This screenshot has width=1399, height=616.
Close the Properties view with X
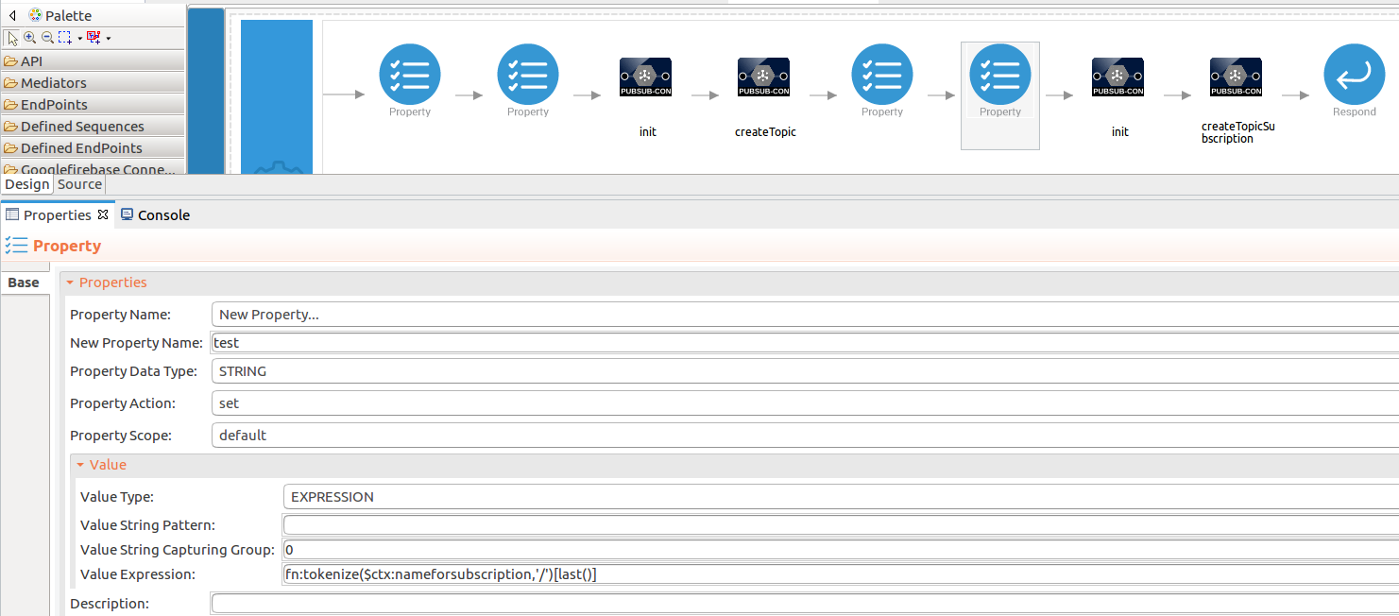click(x=104, y=214)
